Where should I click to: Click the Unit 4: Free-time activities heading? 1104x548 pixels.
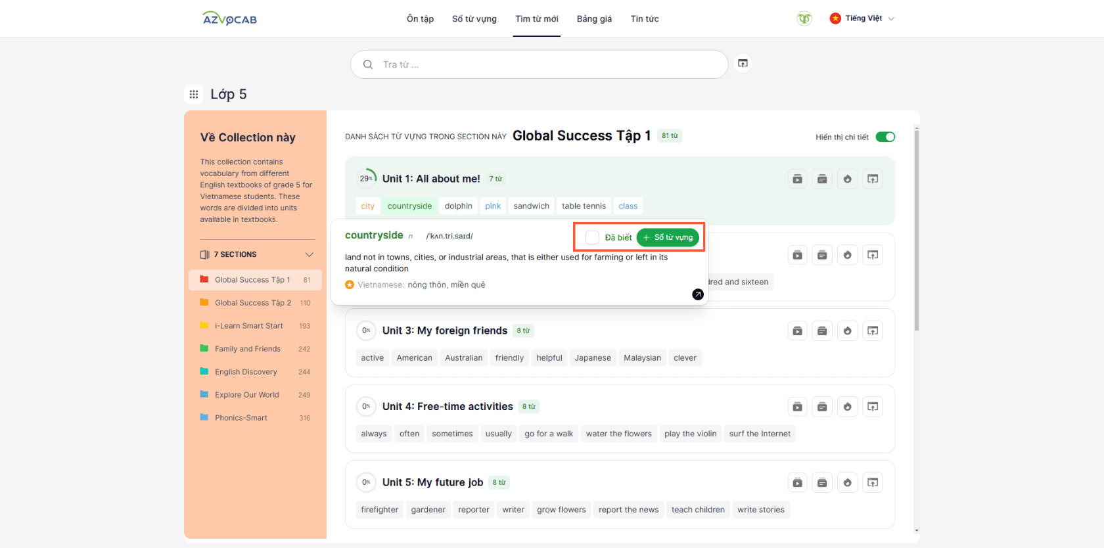pos(448,407)
